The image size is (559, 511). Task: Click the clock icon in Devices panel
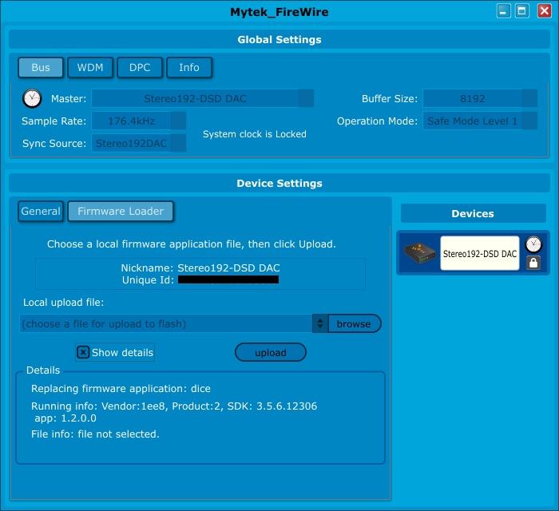click(533, 244)
